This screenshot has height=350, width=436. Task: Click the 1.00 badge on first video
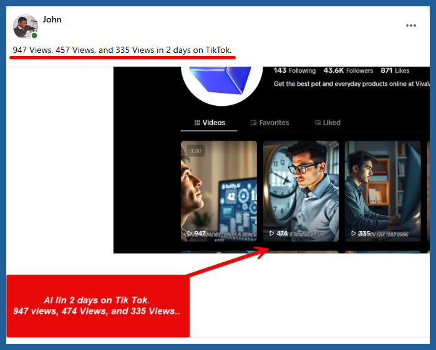pos(196,151)
